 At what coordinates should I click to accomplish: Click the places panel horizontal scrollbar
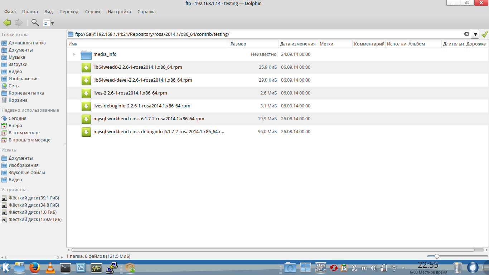click(x=32, y=257)
